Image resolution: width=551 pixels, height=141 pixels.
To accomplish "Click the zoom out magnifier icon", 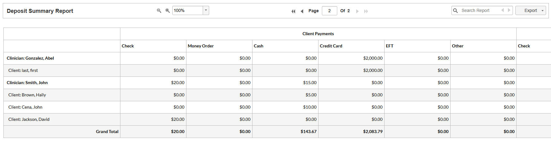I will (159, 10).
